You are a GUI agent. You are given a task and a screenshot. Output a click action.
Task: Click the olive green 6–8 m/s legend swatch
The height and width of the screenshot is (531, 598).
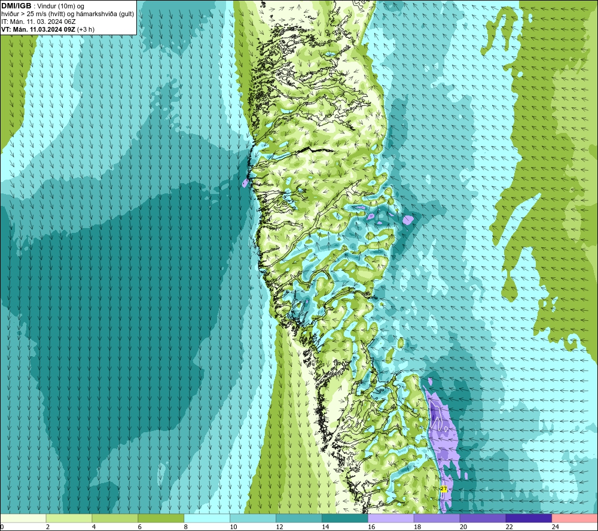161,518
